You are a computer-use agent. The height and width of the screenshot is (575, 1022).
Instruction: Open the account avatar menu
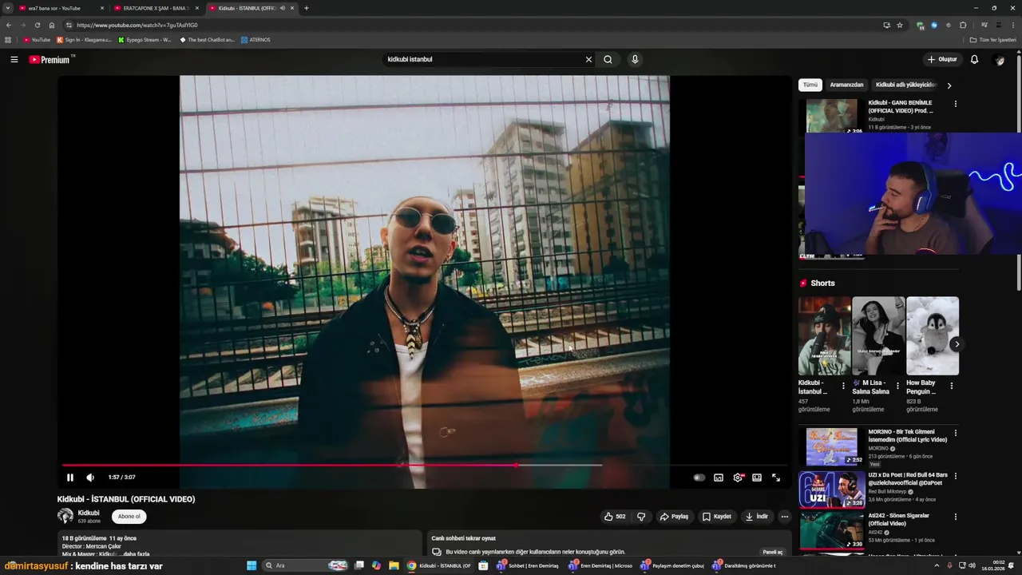(998, 59)
